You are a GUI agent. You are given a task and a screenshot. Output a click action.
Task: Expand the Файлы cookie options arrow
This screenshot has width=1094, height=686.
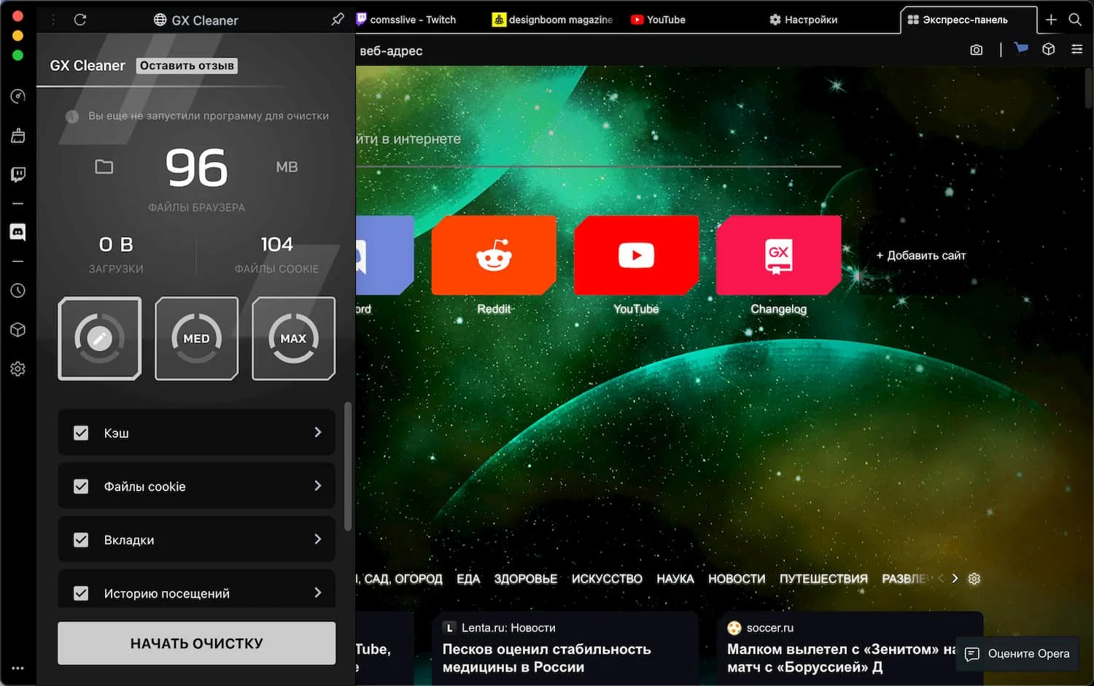[317, 485]
